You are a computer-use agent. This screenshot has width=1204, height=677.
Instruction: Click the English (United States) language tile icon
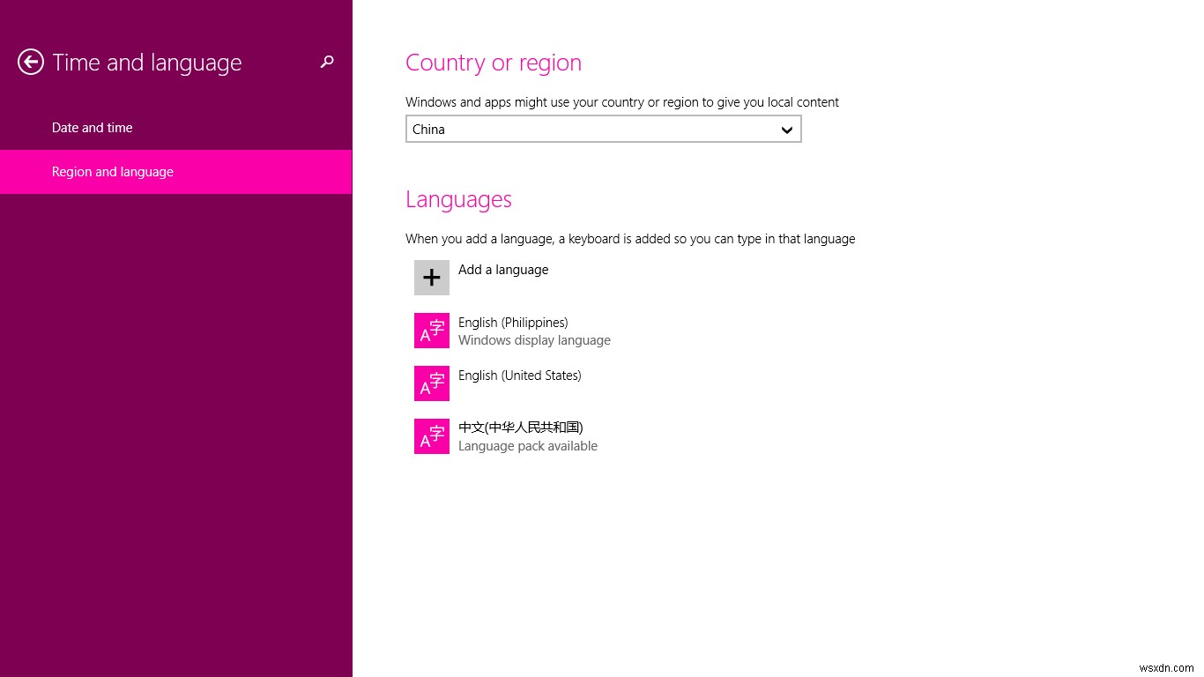(x=431, y=383)
